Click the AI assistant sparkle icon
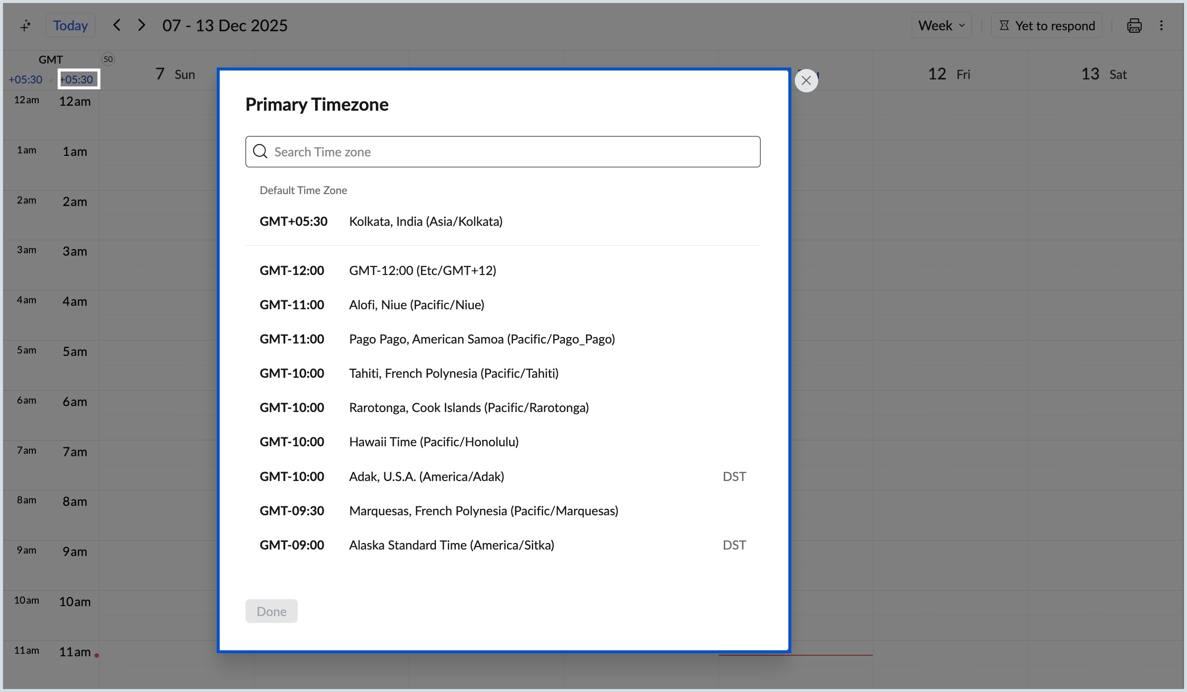Viewport: 1187px width, 692px height. [26, 25]
